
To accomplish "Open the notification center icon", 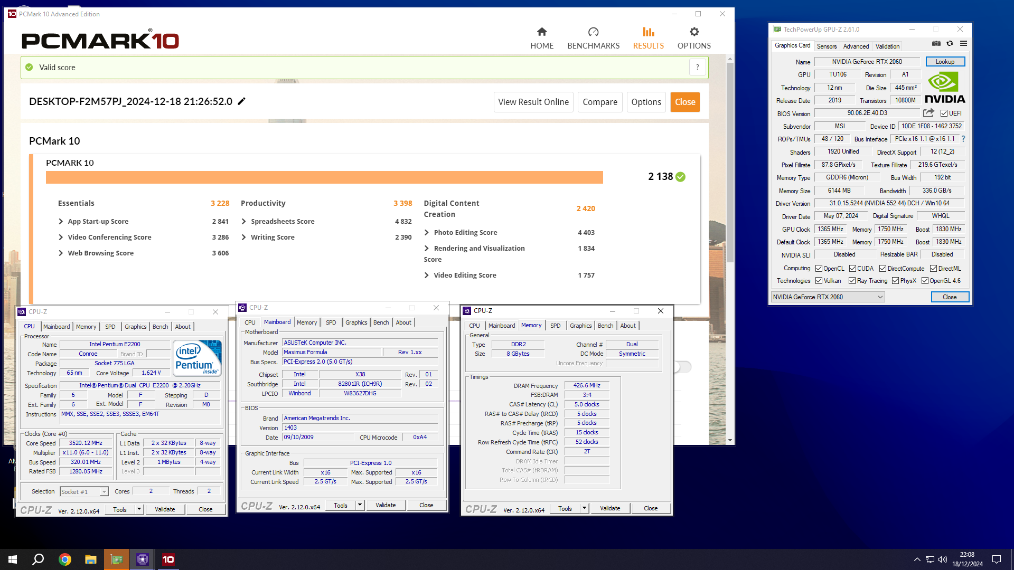I will (x=997, y=559).
